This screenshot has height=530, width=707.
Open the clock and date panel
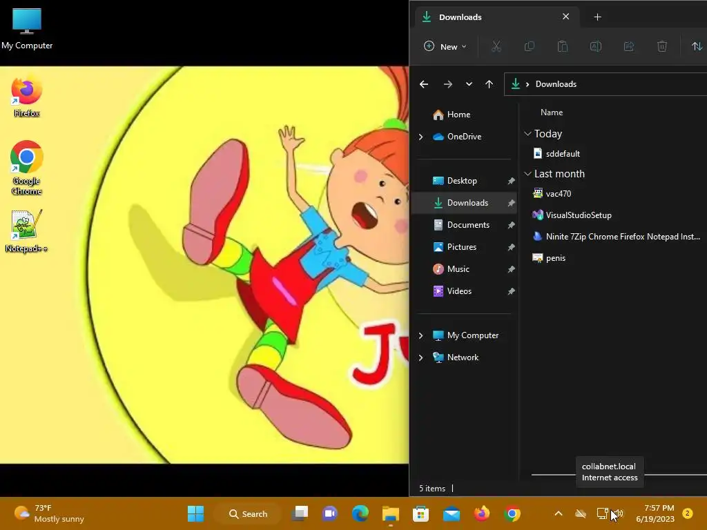coord(655,513)
